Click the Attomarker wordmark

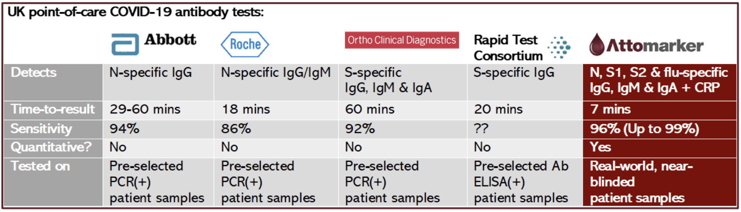pos(655,46)
